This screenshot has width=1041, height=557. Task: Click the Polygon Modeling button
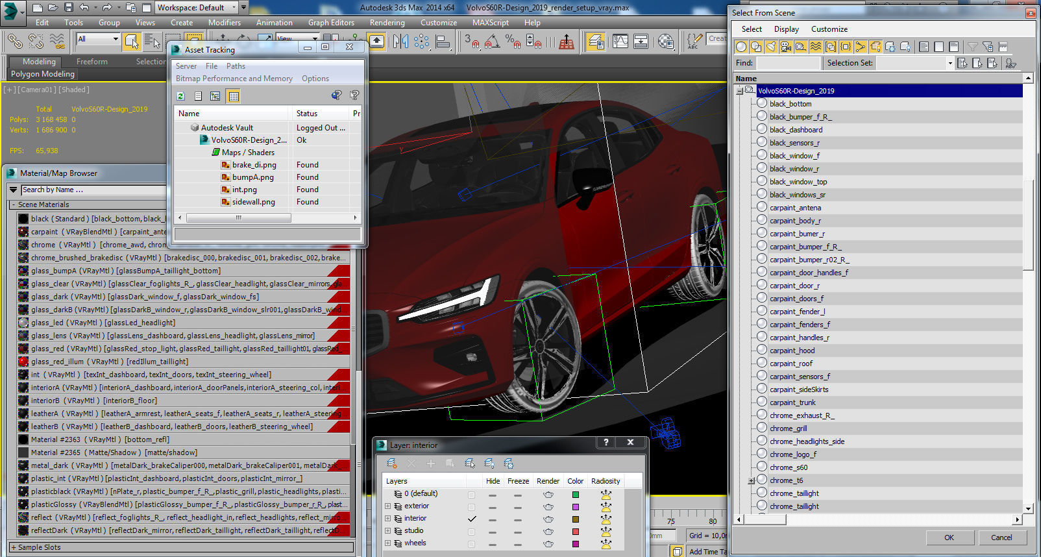(43, 74)
